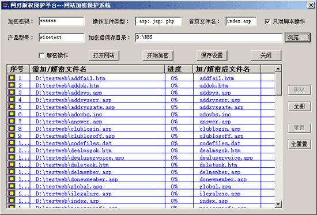Click the icon beside addfail.htm row

[12, 78]
